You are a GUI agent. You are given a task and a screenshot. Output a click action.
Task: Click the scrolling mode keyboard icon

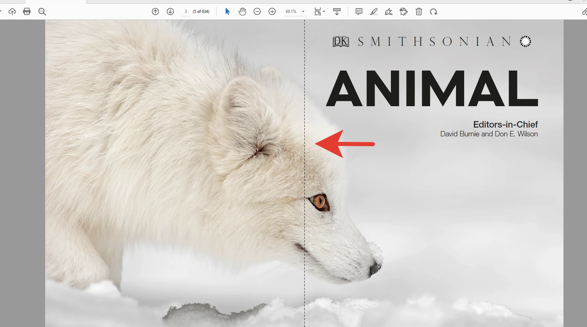click(337, 12)
